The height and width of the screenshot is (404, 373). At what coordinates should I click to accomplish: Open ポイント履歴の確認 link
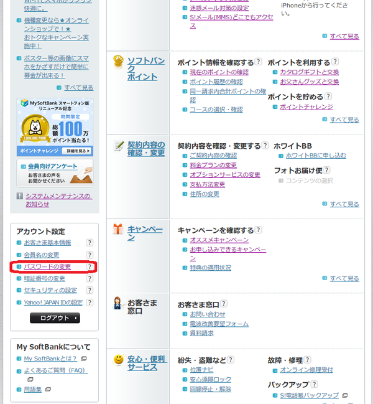pos(216,82)
